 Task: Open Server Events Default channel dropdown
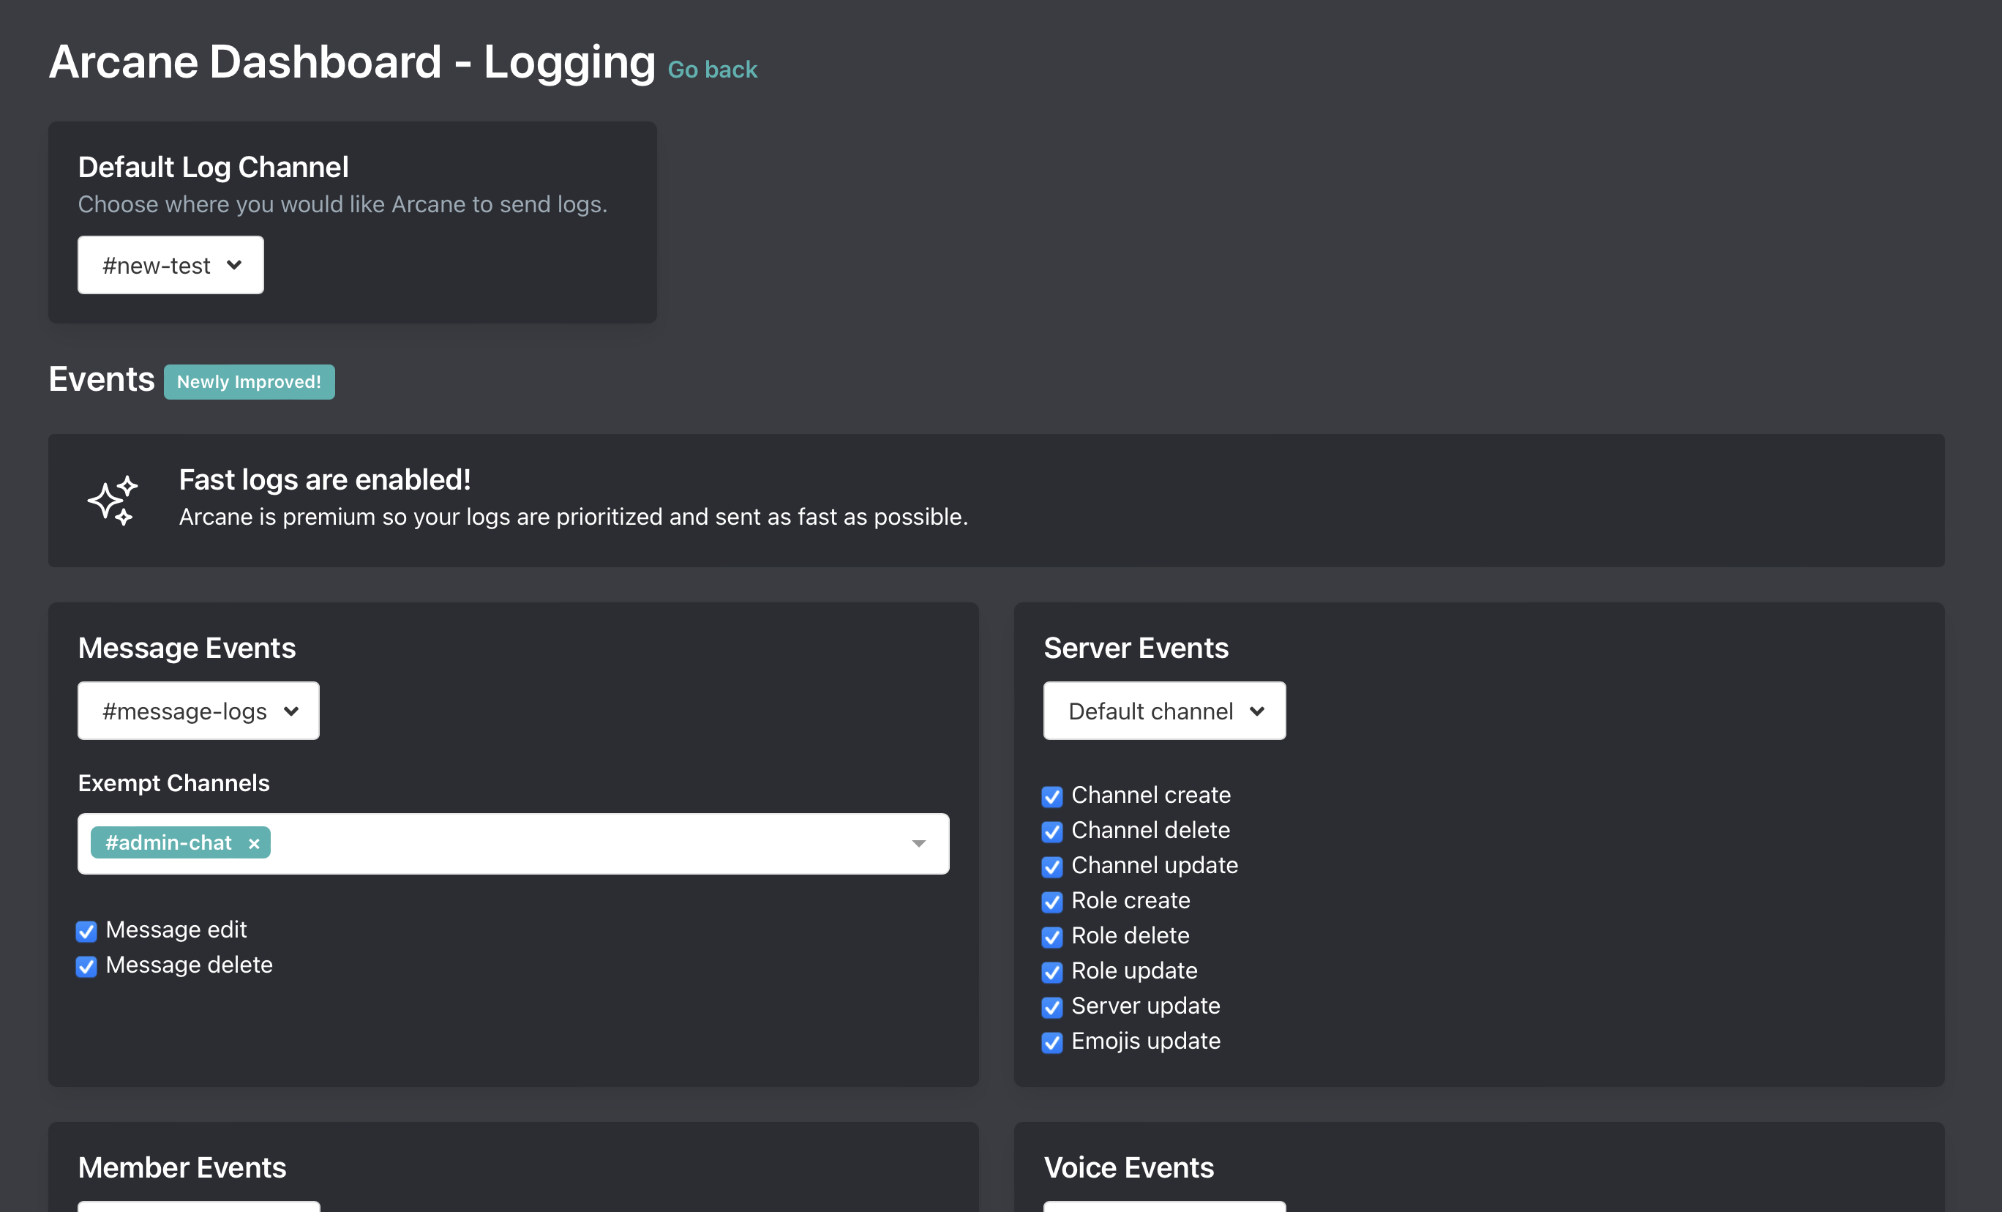click(1163, 711)
